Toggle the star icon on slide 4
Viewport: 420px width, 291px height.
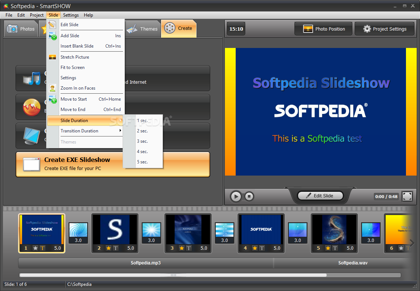tap(255, 248)
